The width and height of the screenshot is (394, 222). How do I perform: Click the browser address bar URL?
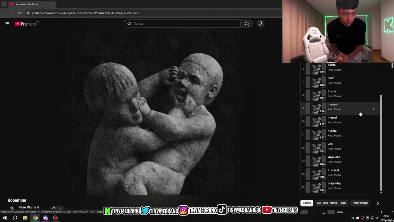[x=86, y=13]
